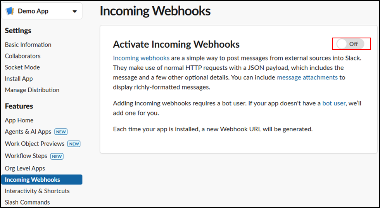This screenshot has height=208, width=380.
Task: Click the NEW badge beside Workflow Steps
Action: point(57,156)
